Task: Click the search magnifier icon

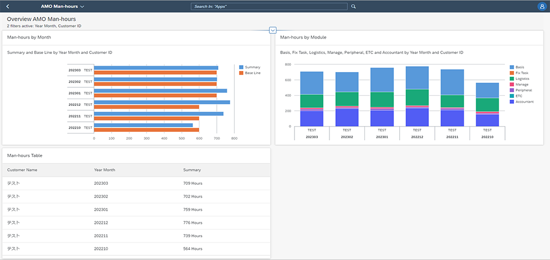Action: 354,6
